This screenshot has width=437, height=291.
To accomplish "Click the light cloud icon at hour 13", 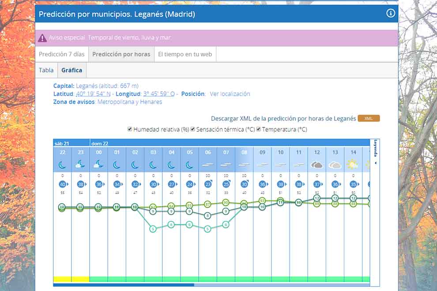I will tap(335, 165).
